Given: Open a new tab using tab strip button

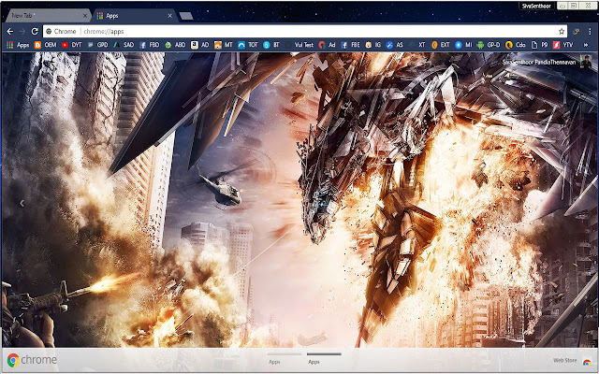Looking at the screenshot, I should coord(186,16).
